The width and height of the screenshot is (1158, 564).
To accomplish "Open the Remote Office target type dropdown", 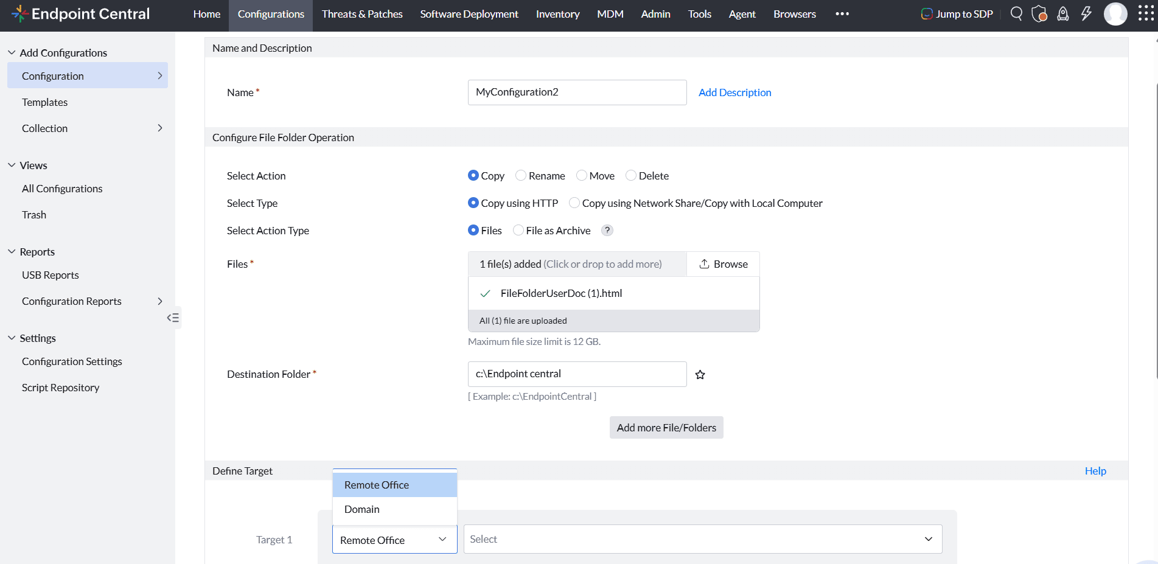I will pyautogui.click(x=395, y=540).
